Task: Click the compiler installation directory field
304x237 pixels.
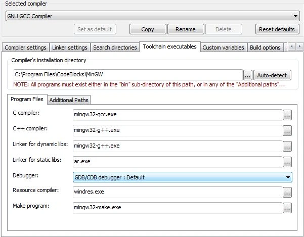Action: coord(128,75)
